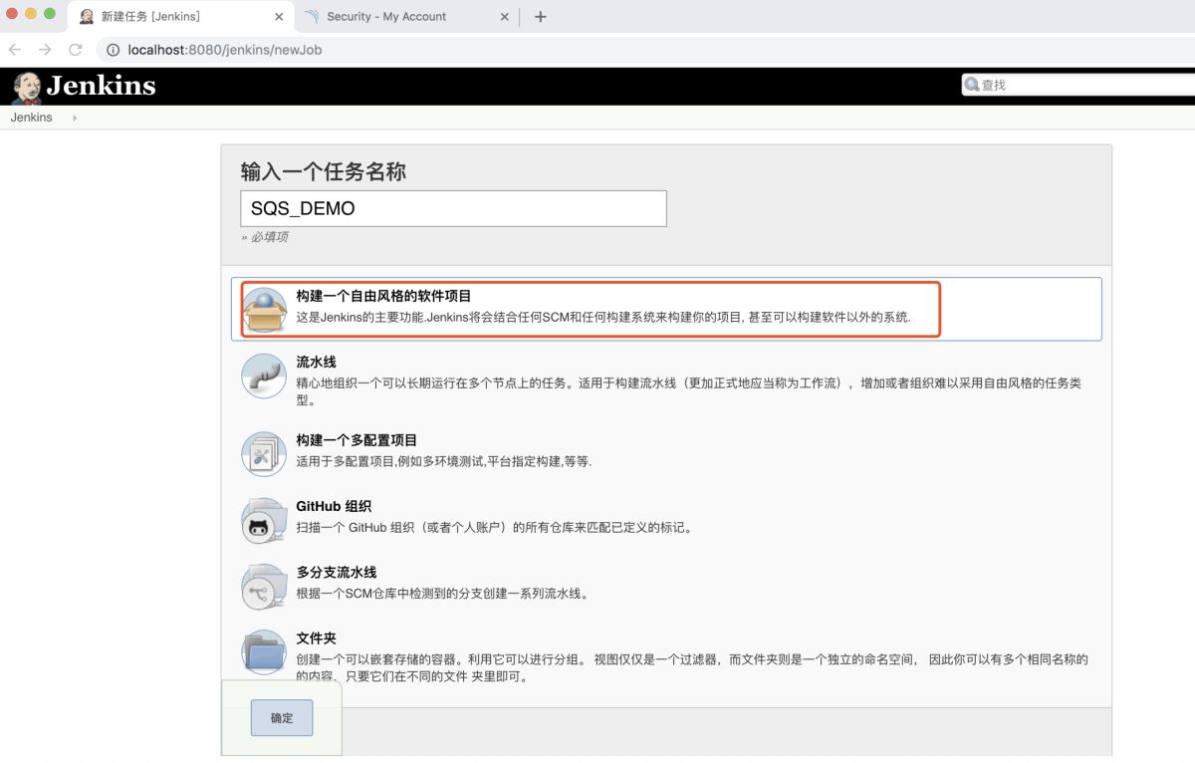This screenshot has width=1195, height=763.
Task: Click the browser forward arrow
Action: [45, 49]
